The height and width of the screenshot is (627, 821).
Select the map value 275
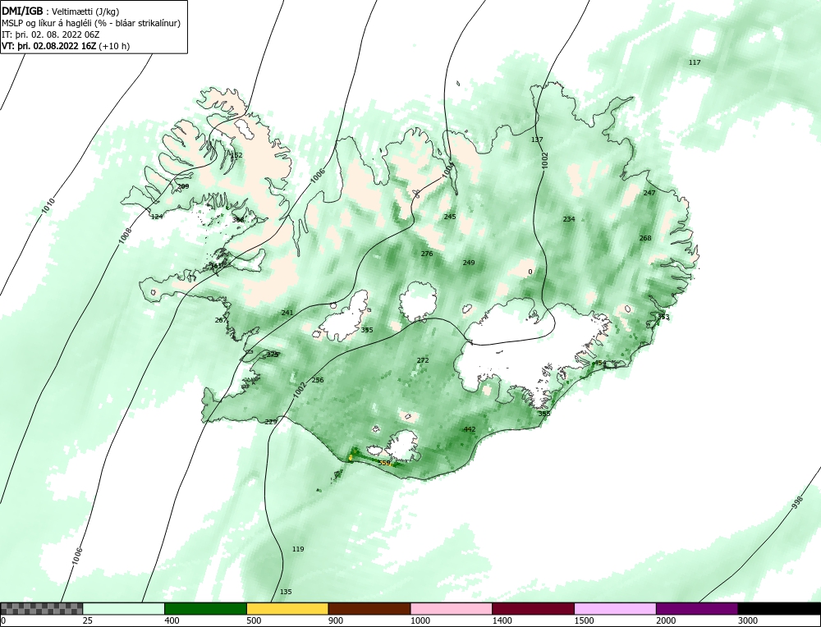click(273, 355)
